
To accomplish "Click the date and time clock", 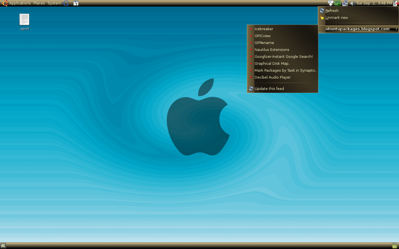I will point(374,3).
